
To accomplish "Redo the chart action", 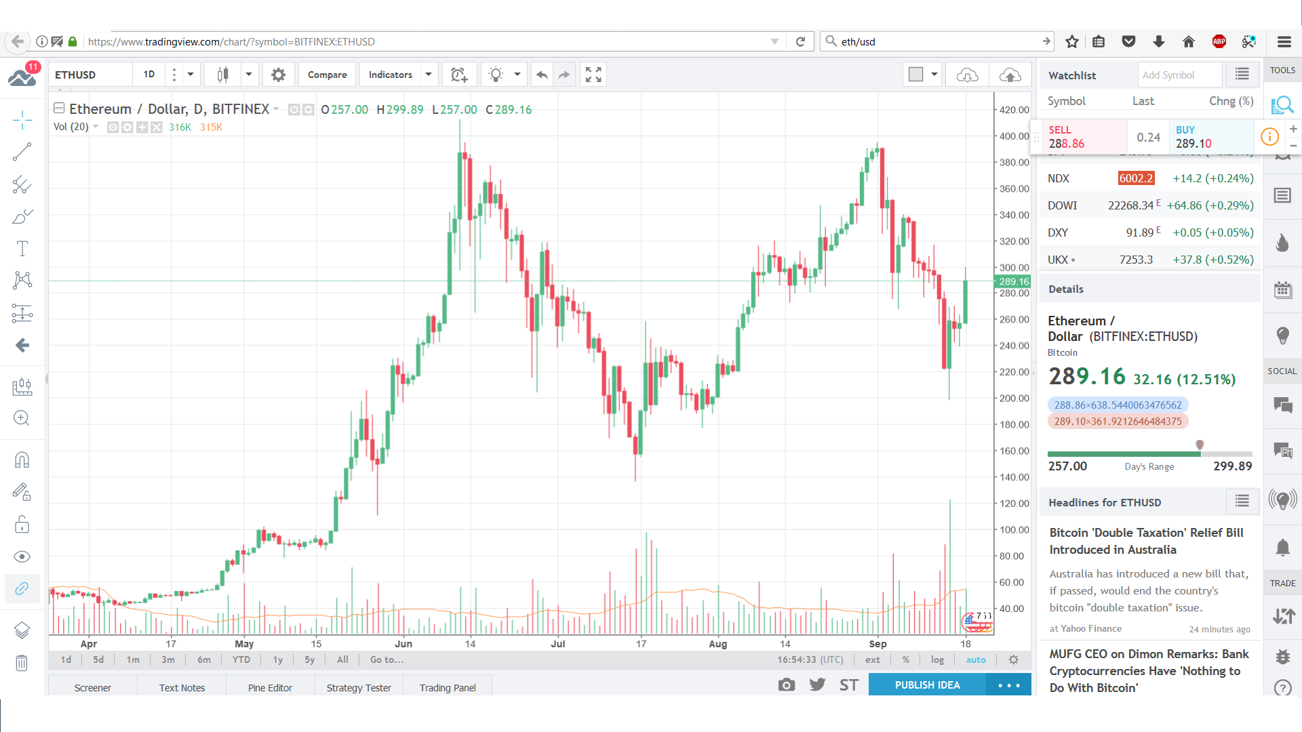I will point(564,75).
